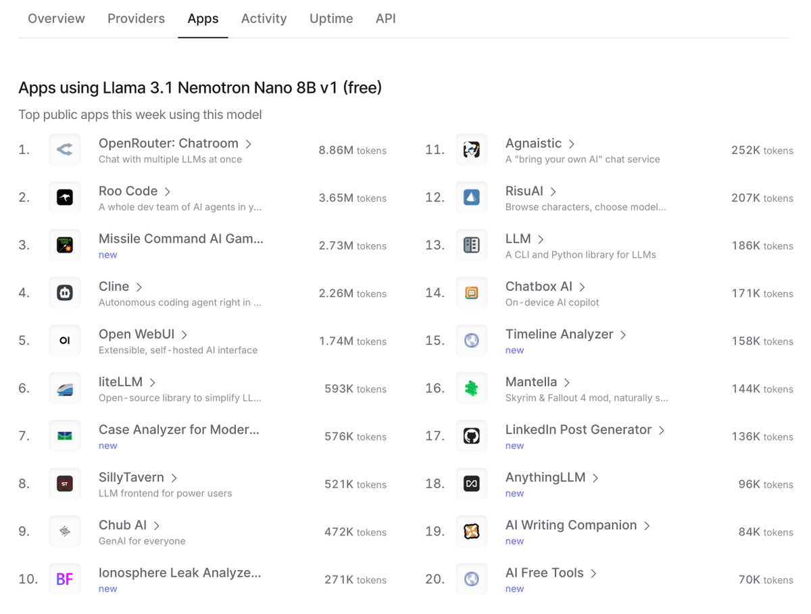Image resolution: width=811 pixels, height=614 pixels.
Task: Click the chevron next to Chub AI
Action: (157, 525)
